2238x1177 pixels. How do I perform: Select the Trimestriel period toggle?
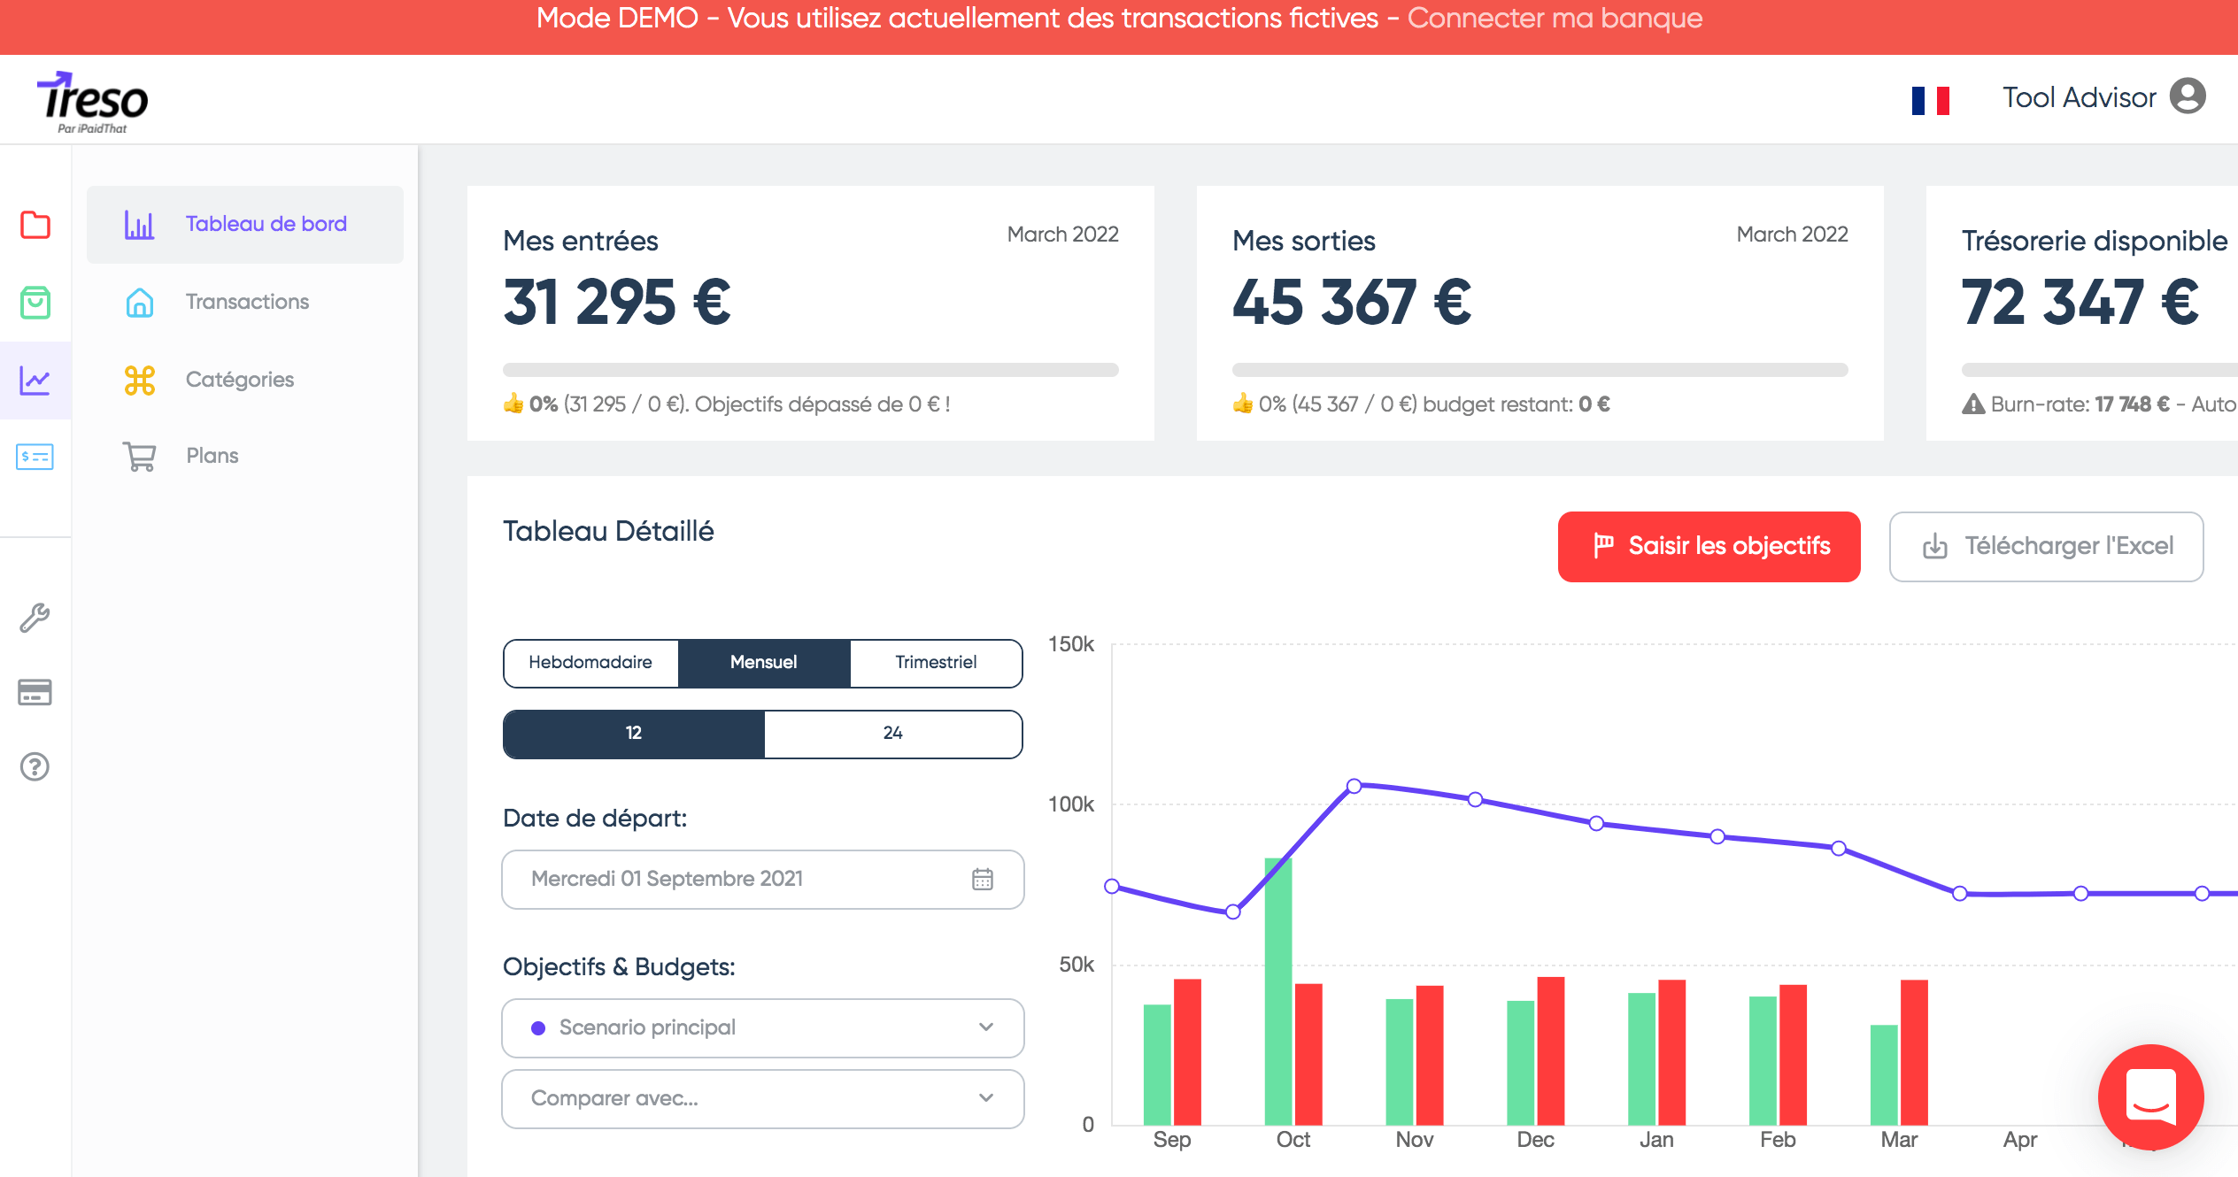click(x=936, y=663)
